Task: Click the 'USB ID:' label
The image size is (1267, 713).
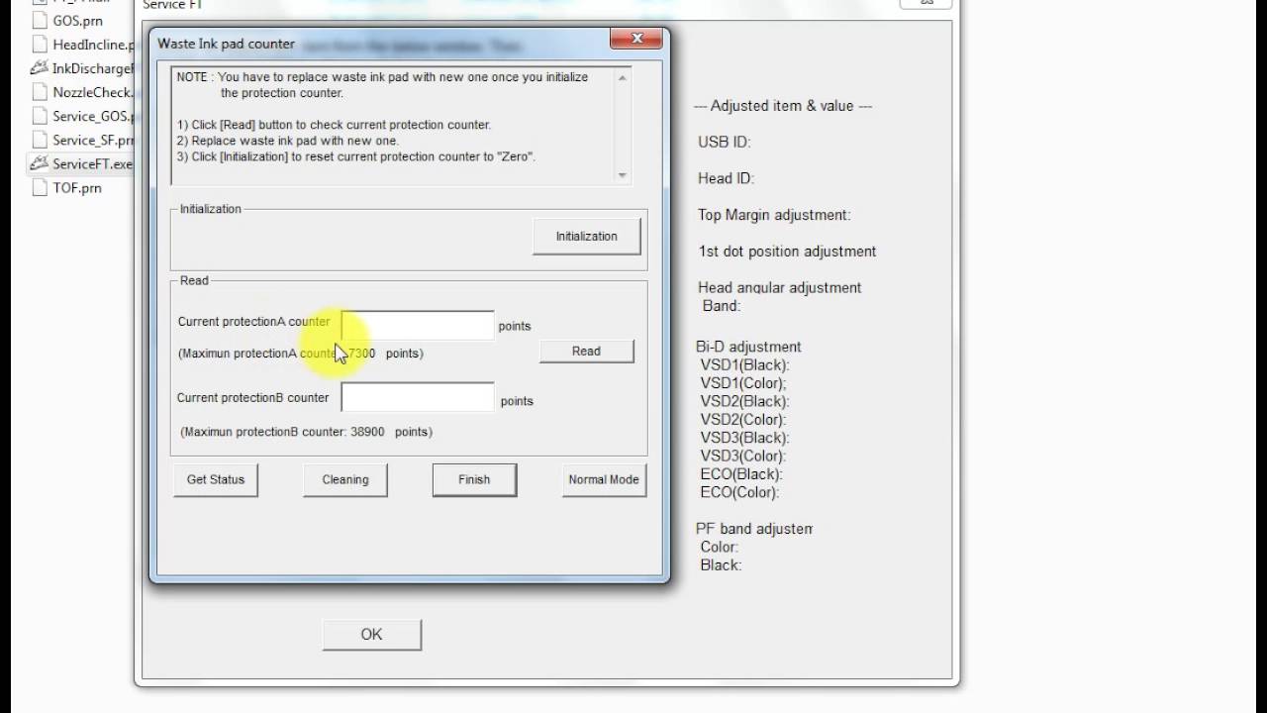Action: pyautogui.click(x=725, y=143)
